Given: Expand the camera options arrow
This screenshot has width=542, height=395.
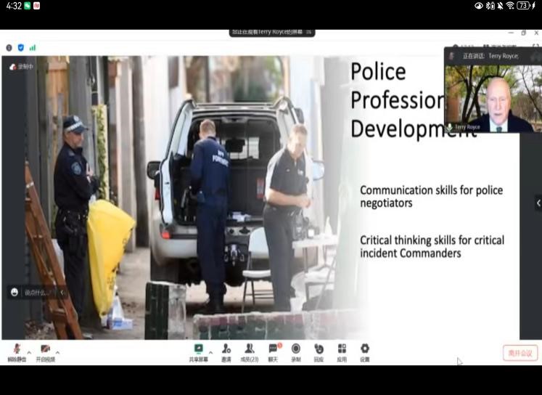Looking at the screenshot, I should pyautogui.click(x=57, y=352).
